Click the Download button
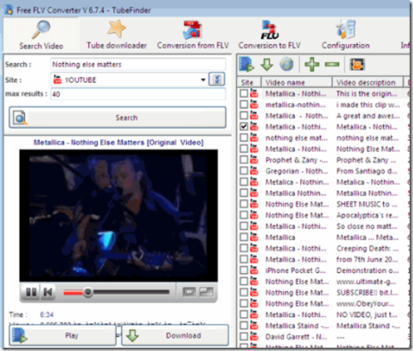 tap(175, 335)
